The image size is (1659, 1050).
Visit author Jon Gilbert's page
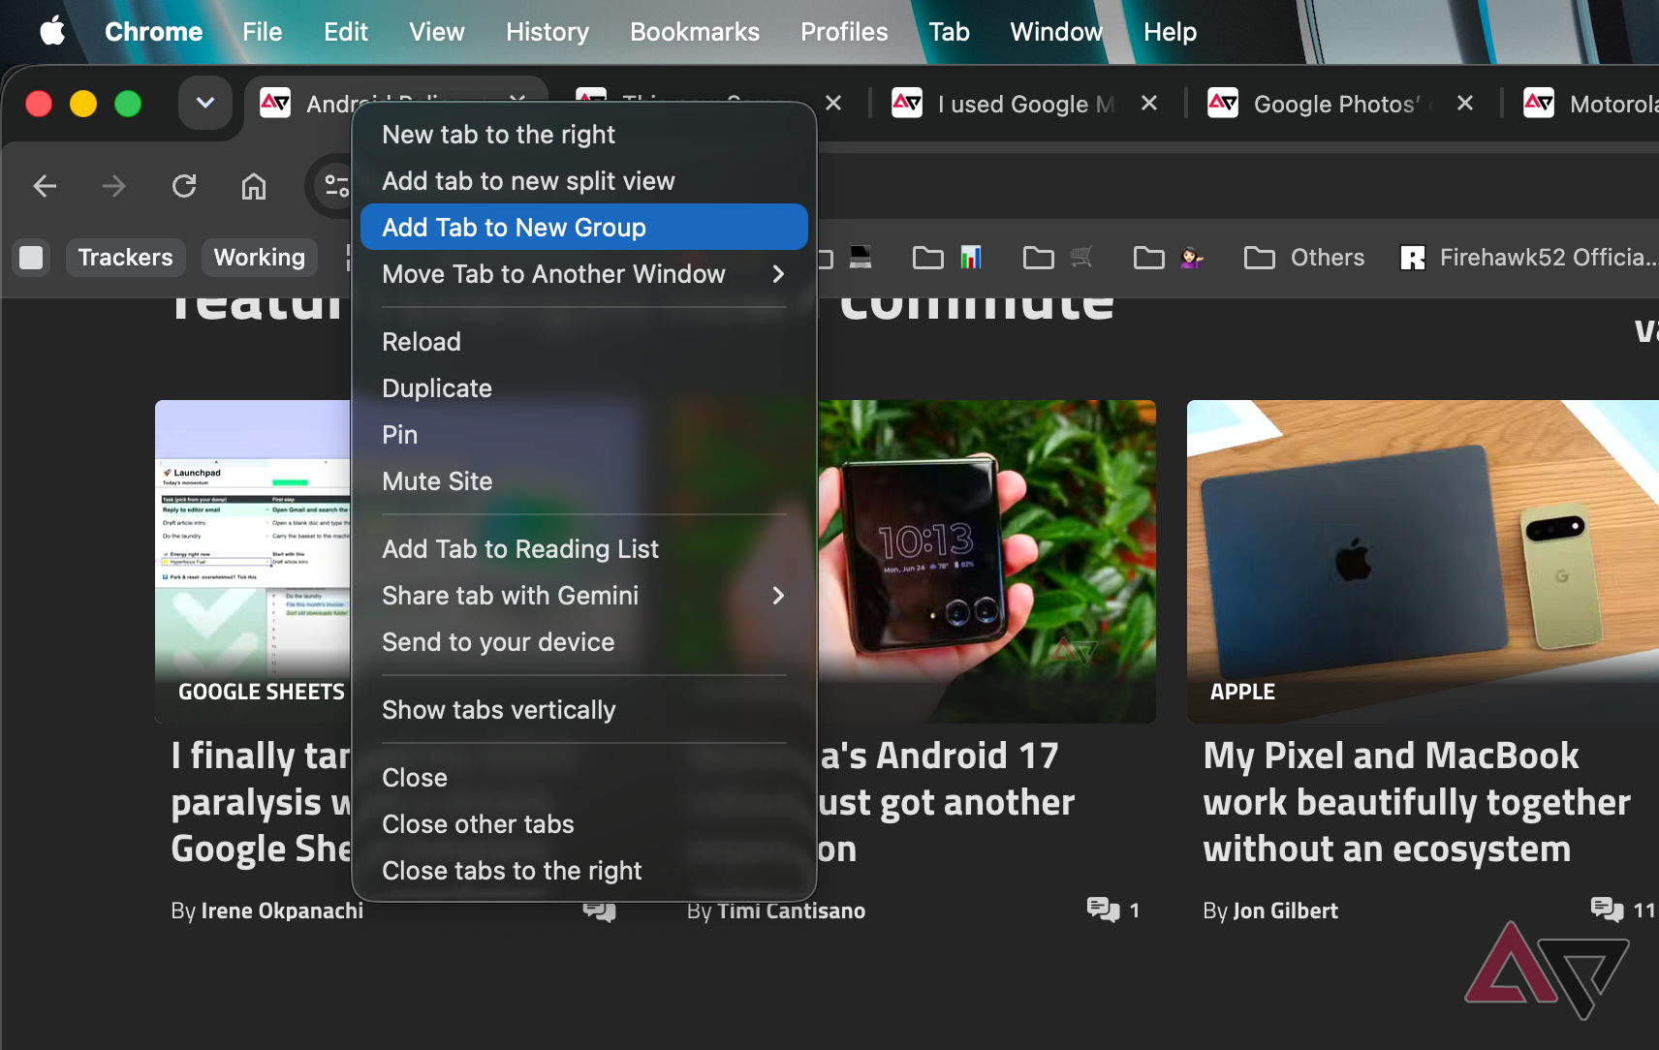1285,911
